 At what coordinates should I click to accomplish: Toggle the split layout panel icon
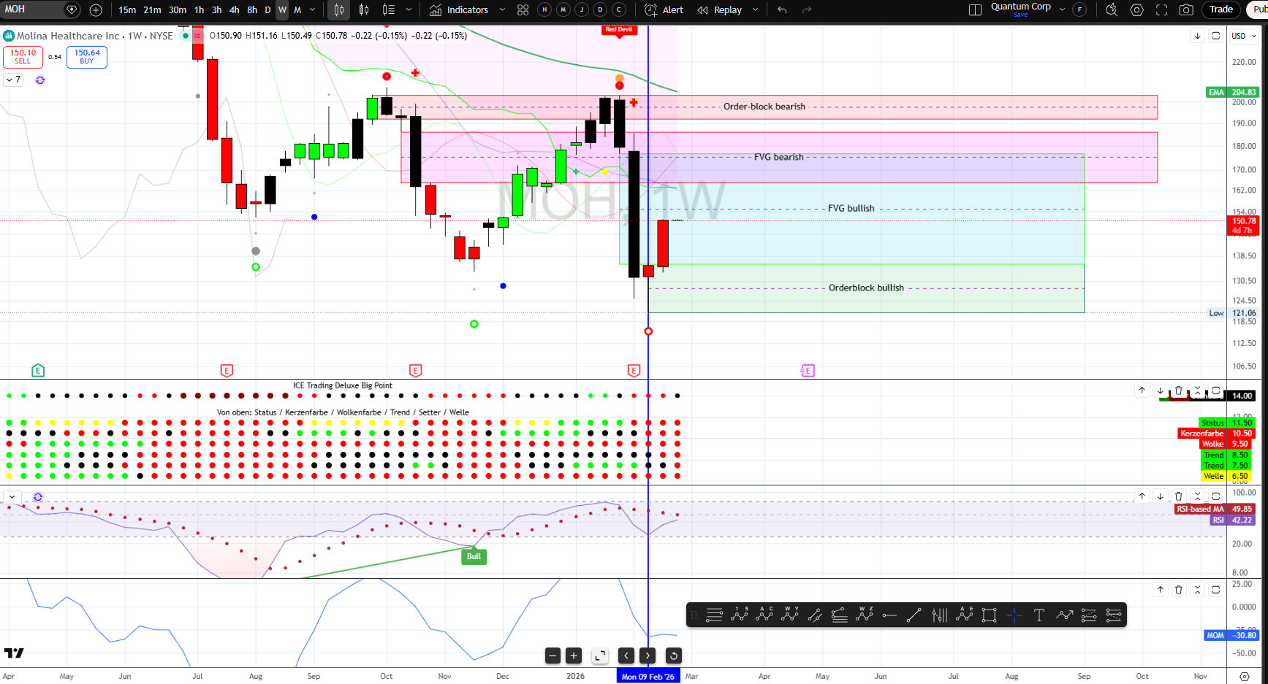point(974,10)
